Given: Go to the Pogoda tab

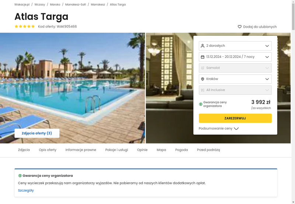Looking at the screenshot, I should pos(181,150).
